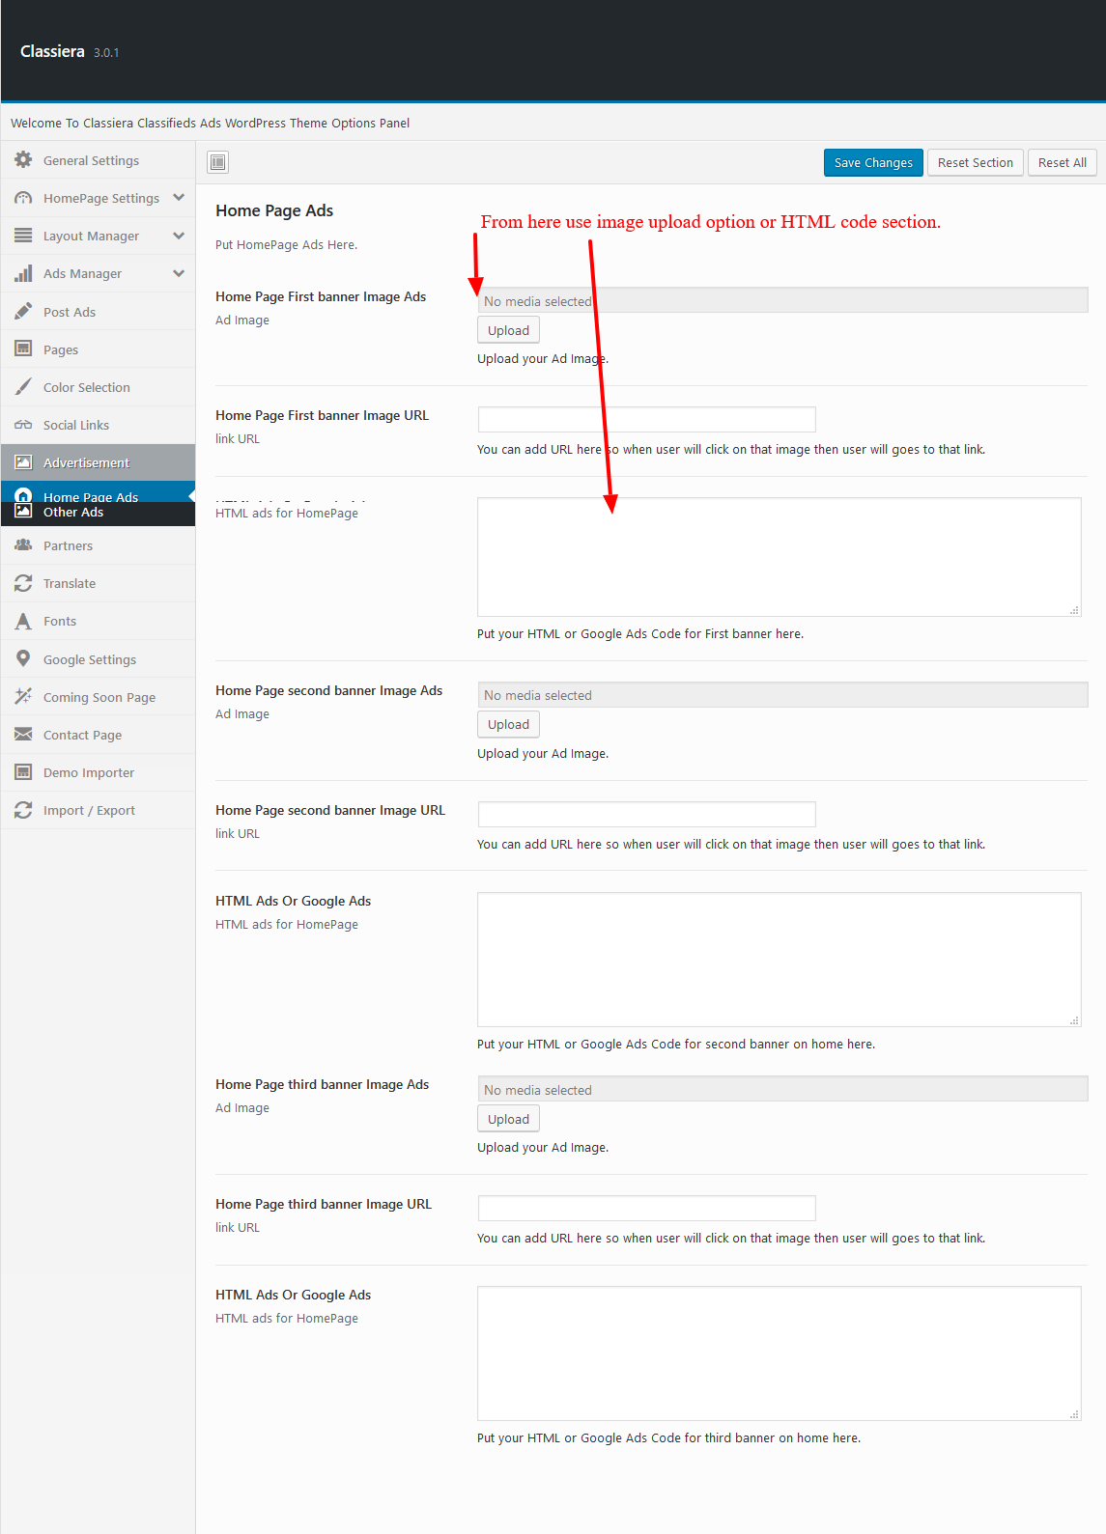Open the Post Ads section
Image resolution: width=1106 pixels, height=1534 pixels.
[x=98, y=312]
